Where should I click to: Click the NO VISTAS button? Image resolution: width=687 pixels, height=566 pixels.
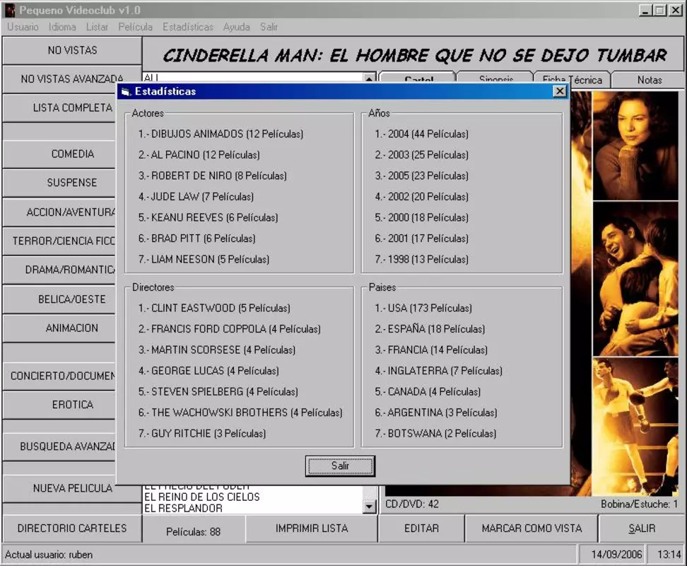[x=72, y=50]
